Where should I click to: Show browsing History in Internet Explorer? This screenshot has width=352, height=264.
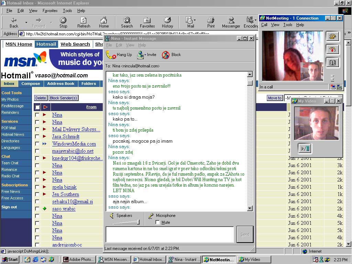pos(167,23)
